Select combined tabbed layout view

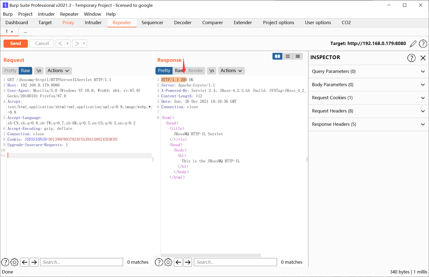click(298, 56)
